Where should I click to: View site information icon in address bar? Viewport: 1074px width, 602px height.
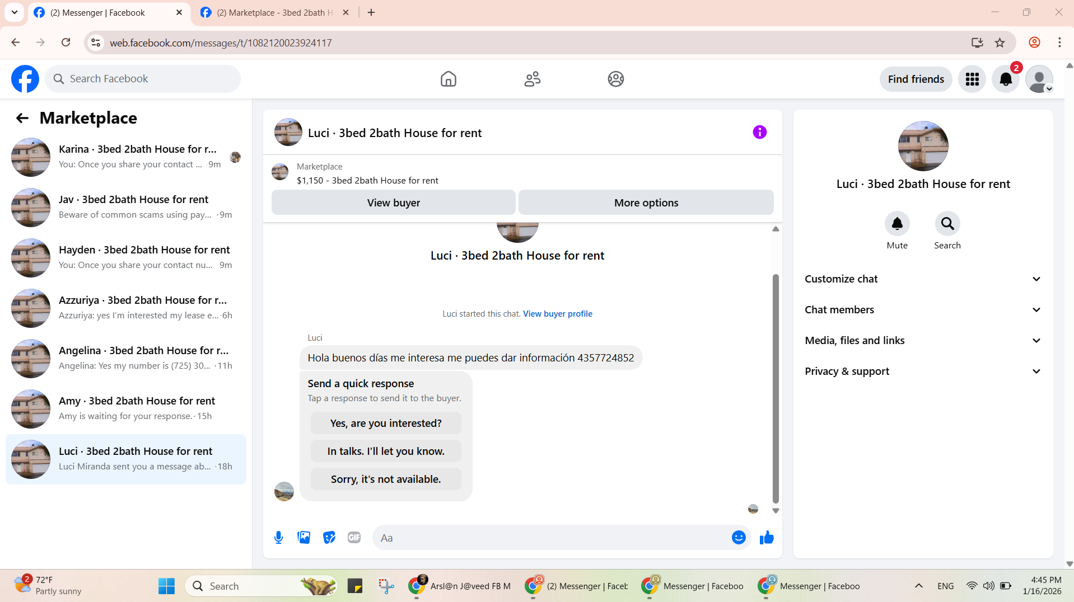coord(96,43)
